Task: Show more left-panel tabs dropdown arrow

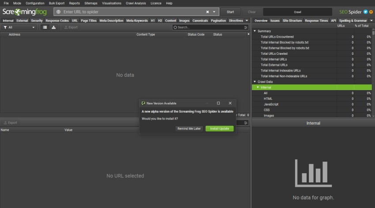Action: click(x=247, y=21)
